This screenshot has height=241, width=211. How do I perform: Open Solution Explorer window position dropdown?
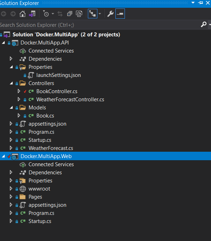click(193, 2)
